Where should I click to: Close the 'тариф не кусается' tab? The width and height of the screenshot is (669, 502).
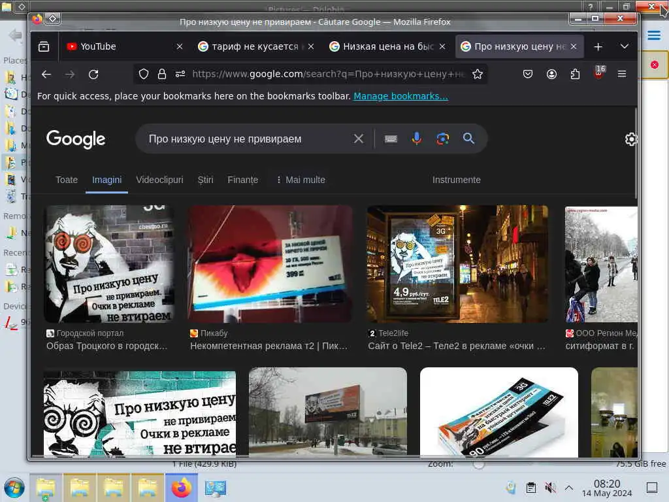(x=311, y=46)
